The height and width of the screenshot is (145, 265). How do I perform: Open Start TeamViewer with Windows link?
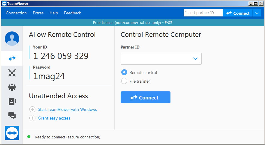click(x=68, y=109)
